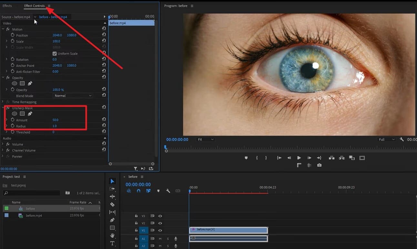
Task: Select the Type tool
Action: (112, 243)
